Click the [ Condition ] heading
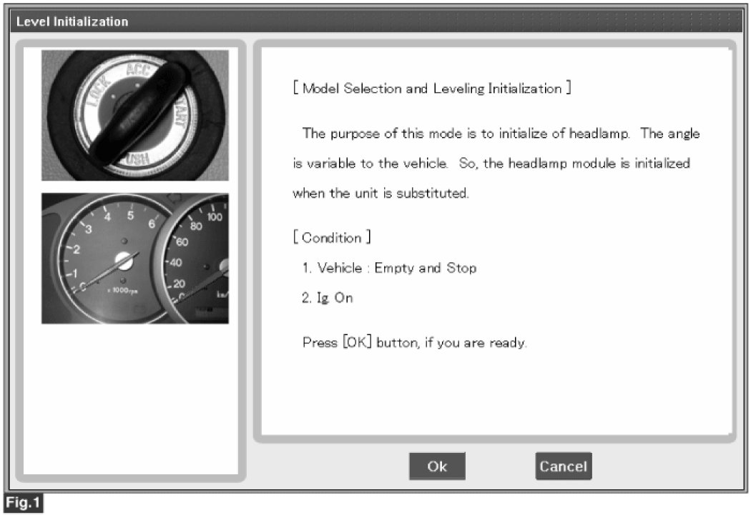The height and width of the screenshot is (515, 751). click(x=332, y=238)
